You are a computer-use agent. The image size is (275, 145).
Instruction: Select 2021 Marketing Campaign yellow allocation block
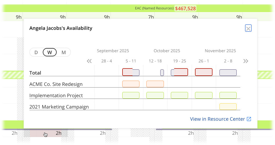click(228, 107)
